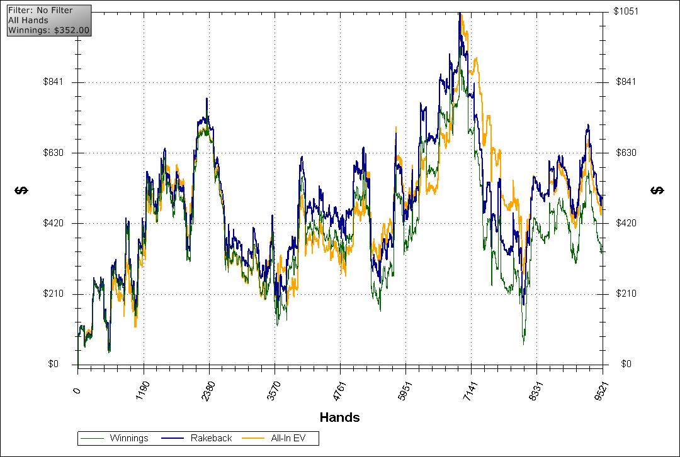Select the All-In EV legend label
680x457 pixels.
[295, 438]
